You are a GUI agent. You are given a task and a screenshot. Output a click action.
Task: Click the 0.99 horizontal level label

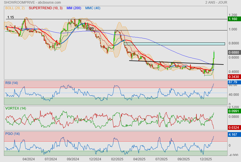click(90, 28)
